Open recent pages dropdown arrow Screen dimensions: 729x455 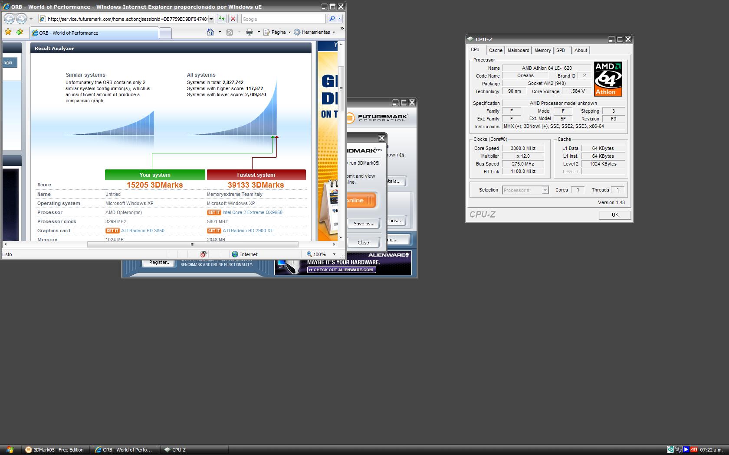click(x=31, y=19)
